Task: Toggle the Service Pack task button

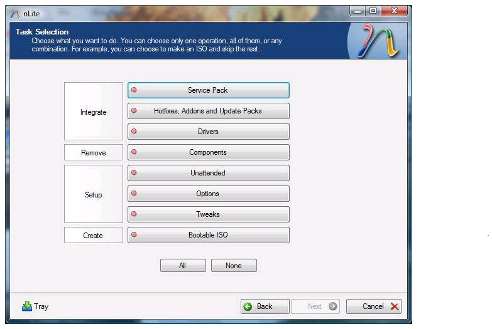Action: coord(208,90)
